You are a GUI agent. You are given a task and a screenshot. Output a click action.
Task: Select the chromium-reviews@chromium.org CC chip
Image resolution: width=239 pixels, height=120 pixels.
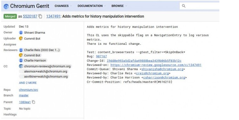tap(45, 66)
